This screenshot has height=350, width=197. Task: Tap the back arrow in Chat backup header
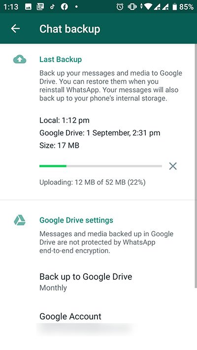click(15, 29)
